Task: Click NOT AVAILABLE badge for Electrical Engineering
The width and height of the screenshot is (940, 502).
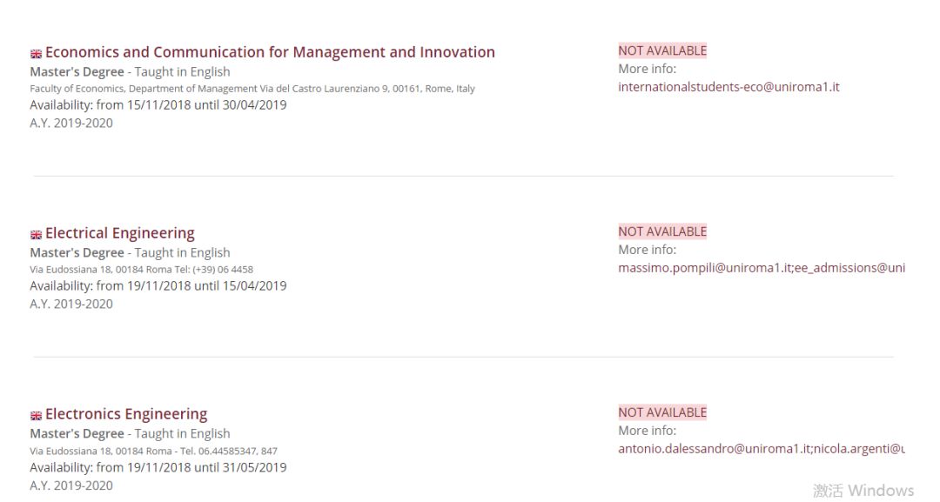Action: pyautogui.click(x=662, y=231)
